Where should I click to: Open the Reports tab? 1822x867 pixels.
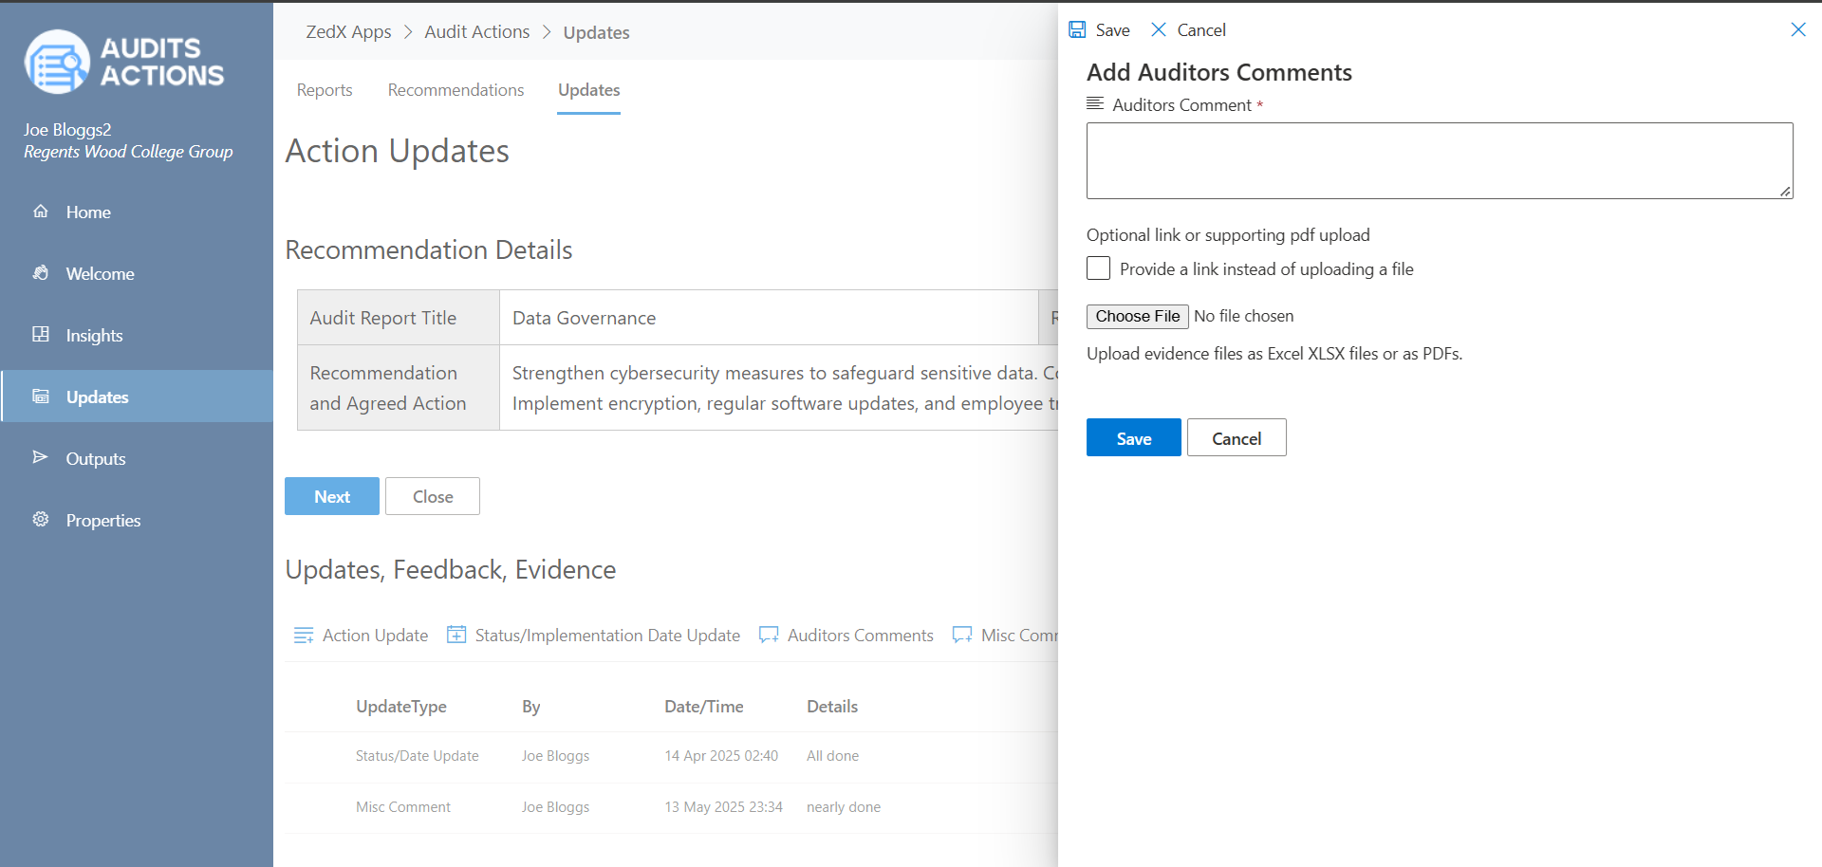(x=325, y=90)
